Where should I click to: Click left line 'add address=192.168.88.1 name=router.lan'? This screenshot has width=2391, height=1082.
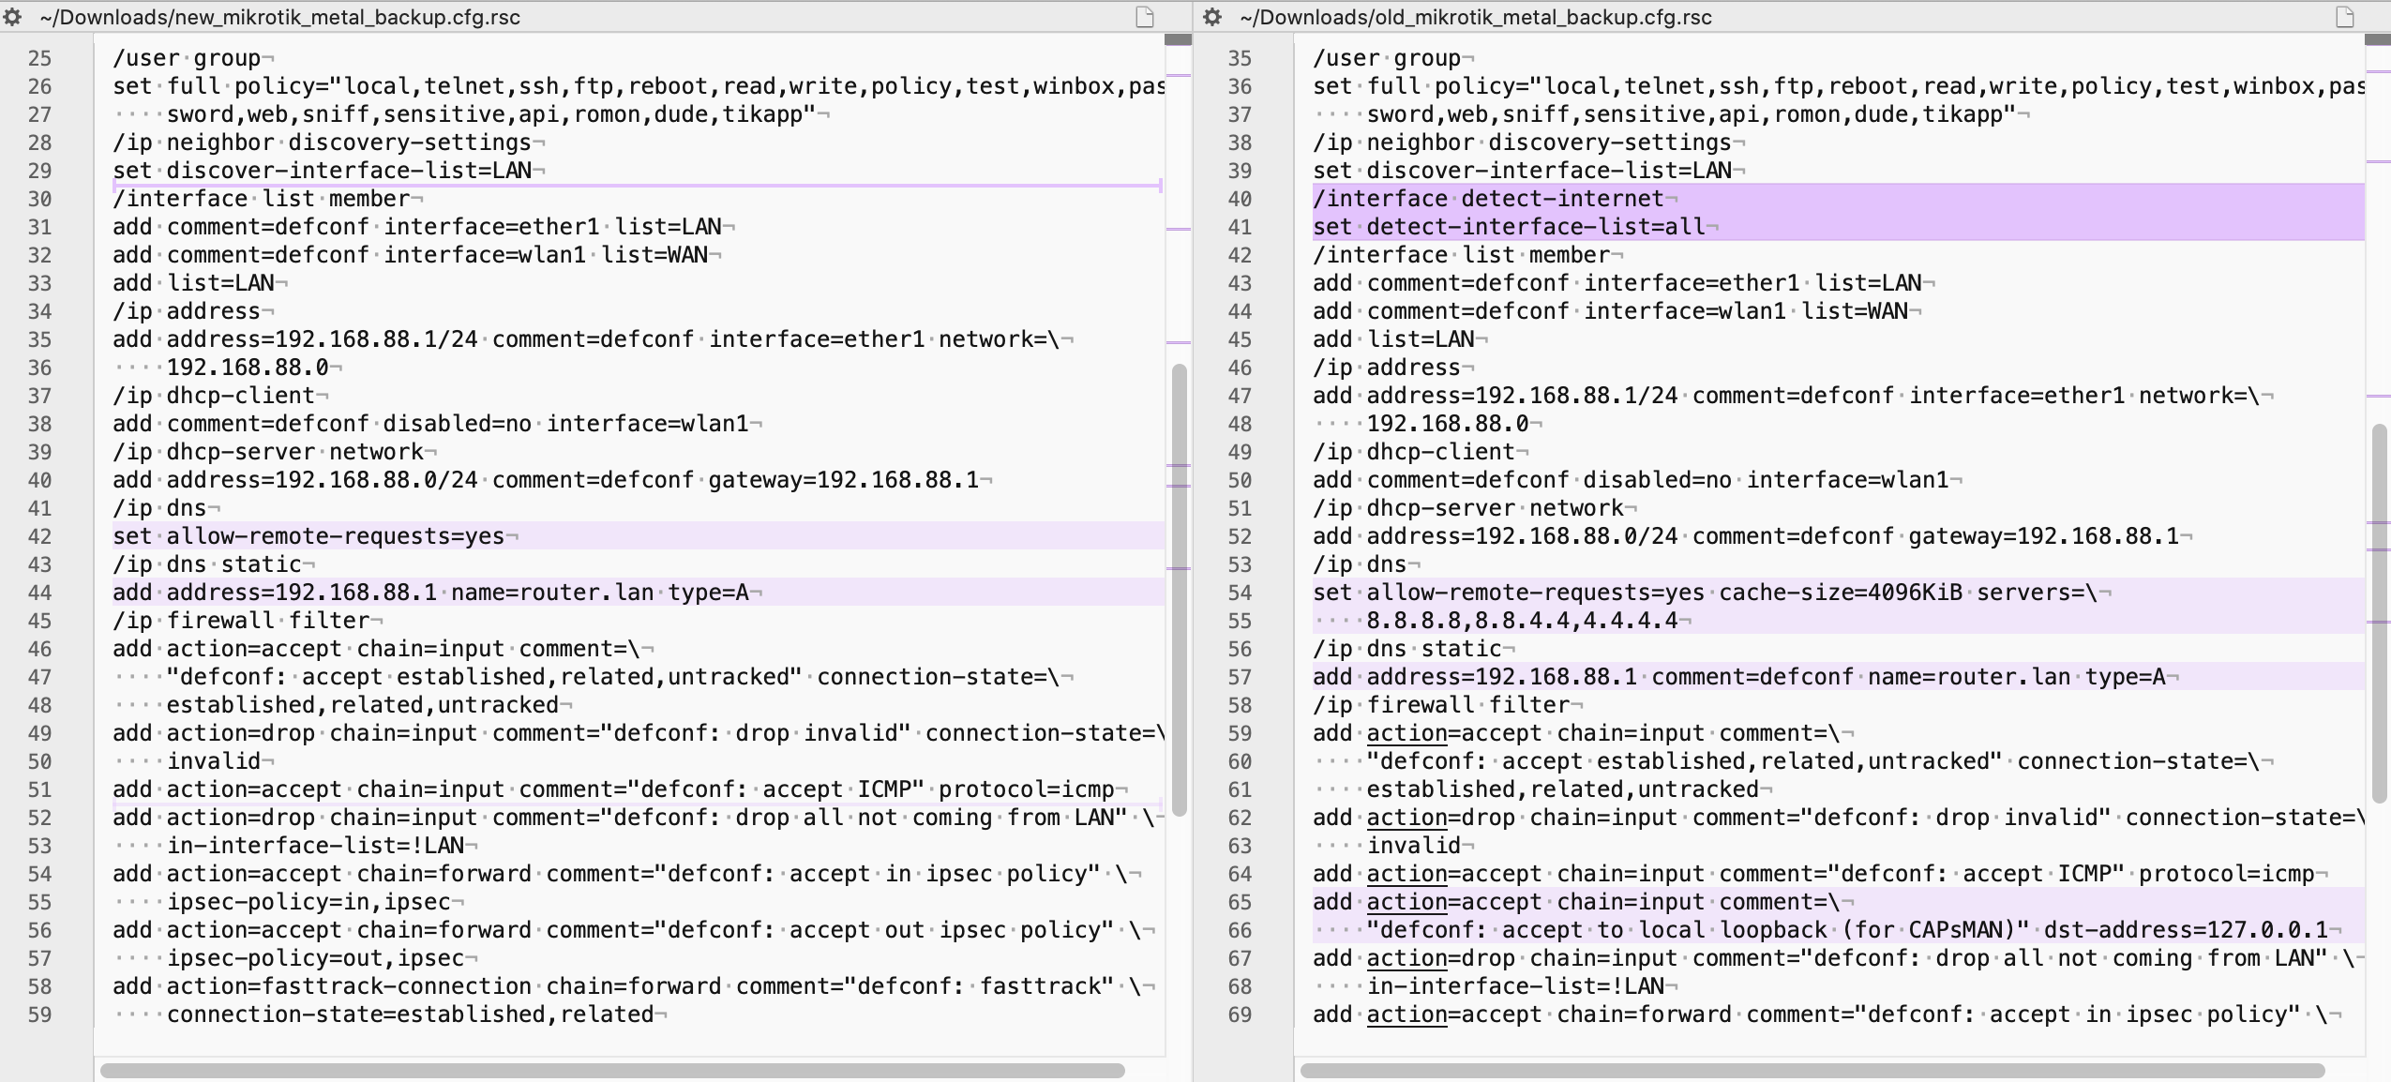[431, 593]
